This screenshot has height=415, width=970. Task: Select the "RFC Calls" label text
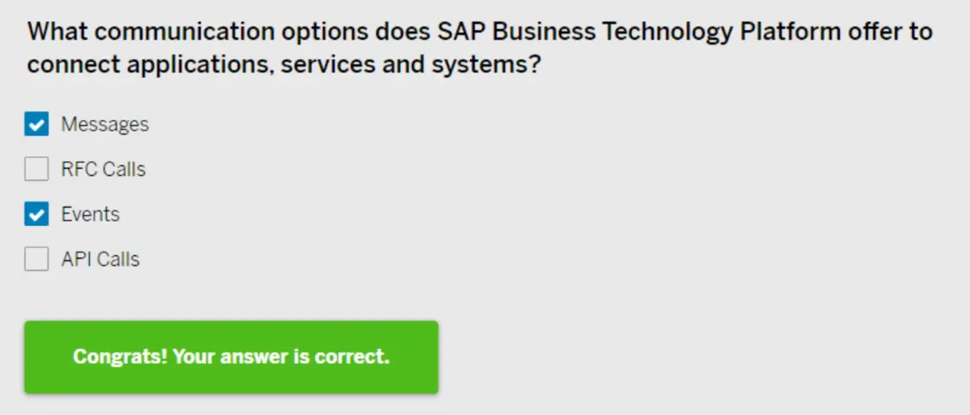102,169
